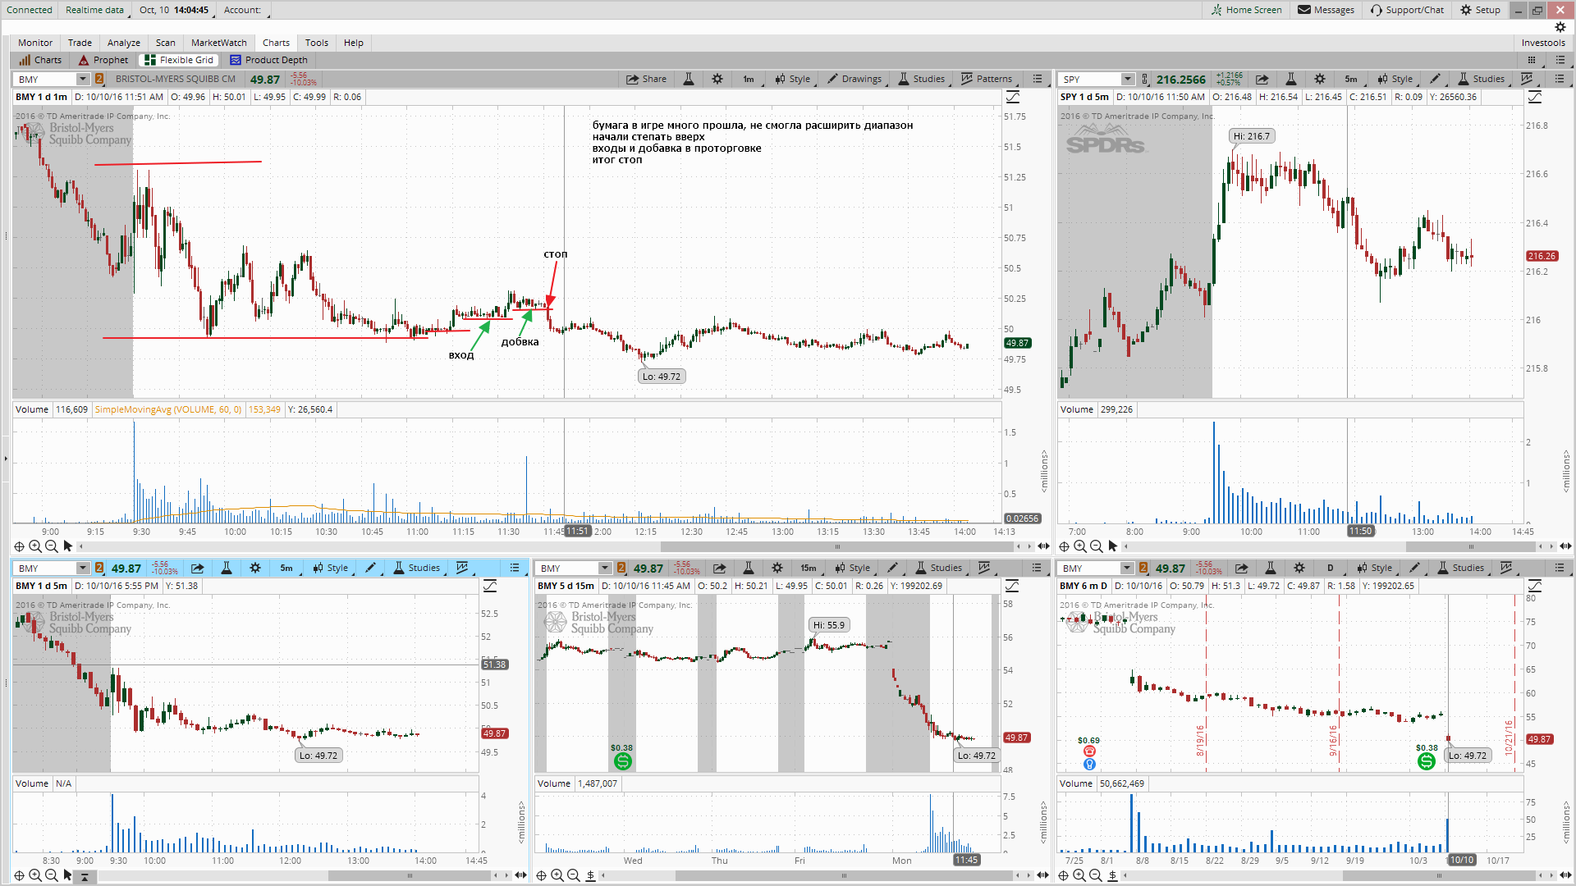1576x886 pixels.
Task: Open the Tools tab
Action: pyautogui.click(x=317, y=43)
